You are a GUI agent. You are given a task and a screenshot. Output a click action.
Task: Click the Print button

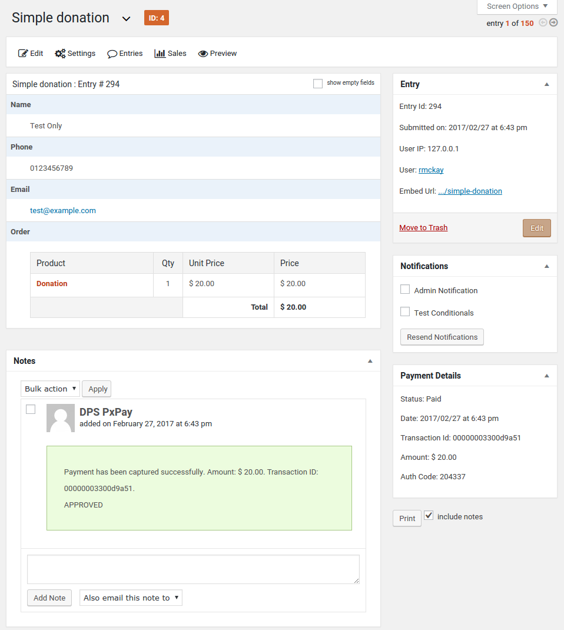[x=407, y=518]
